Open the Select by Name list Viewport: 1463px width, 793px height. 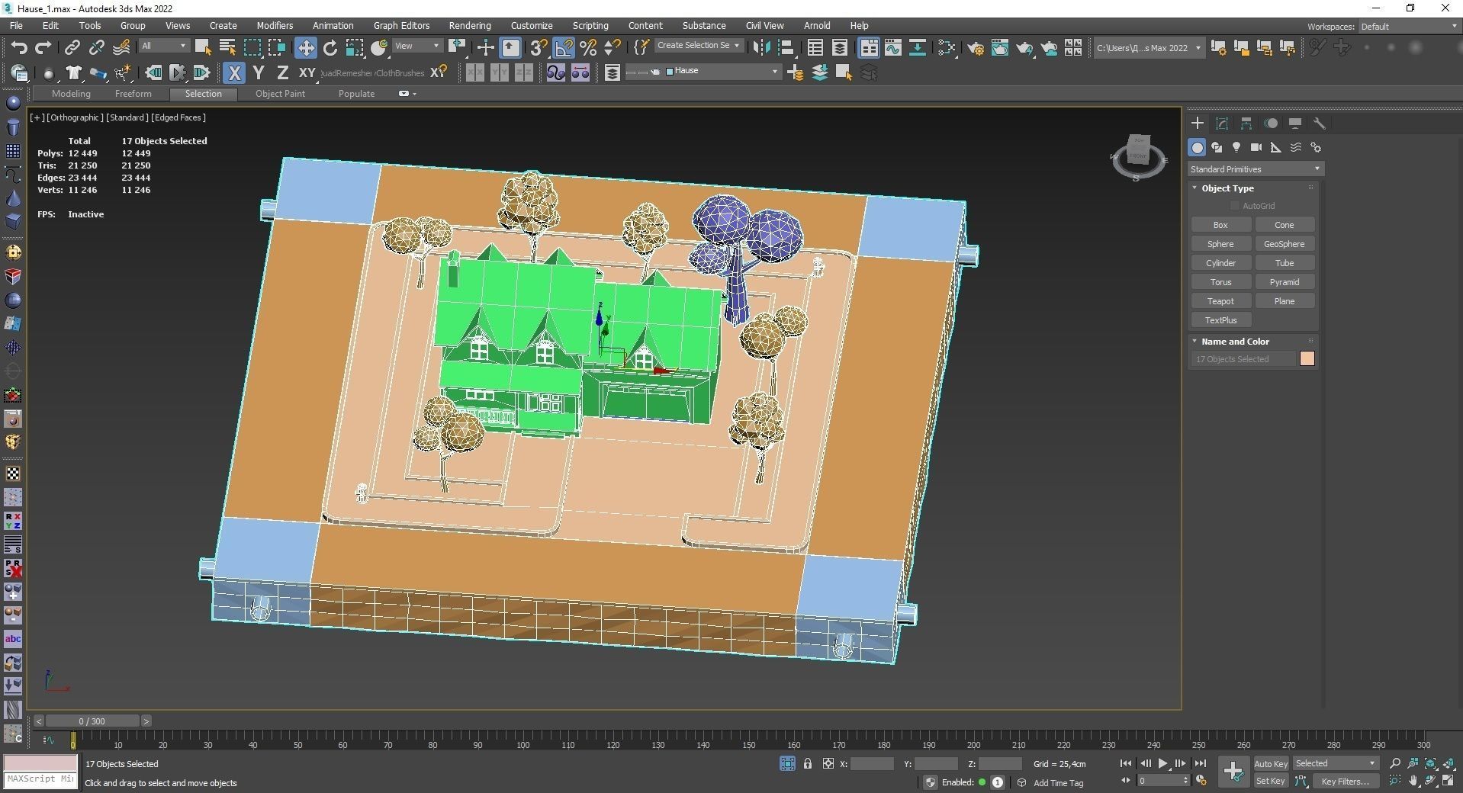pos(227,48)
